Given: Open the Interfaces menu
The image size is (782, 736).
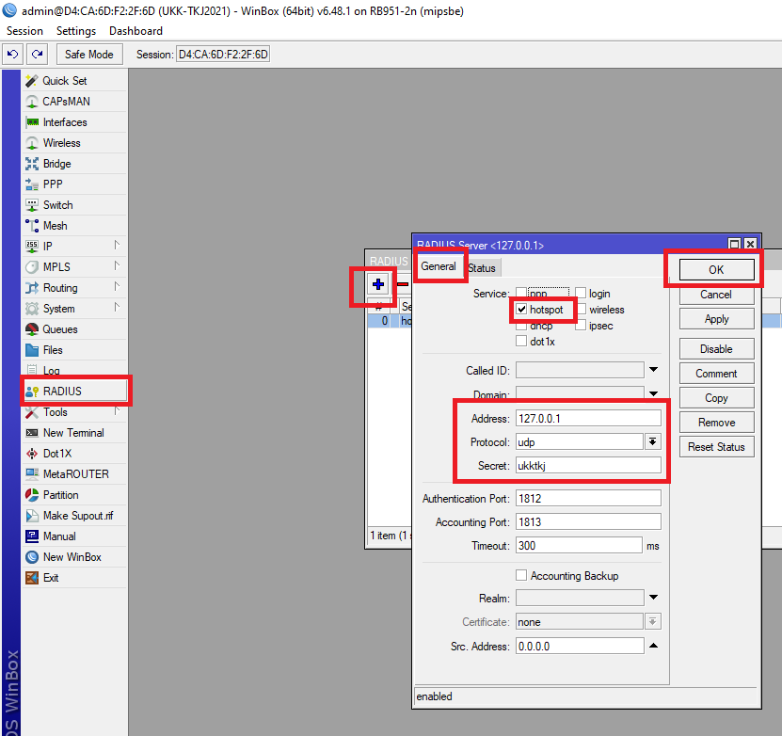Looking at the screenshot, I should [74, 122].
